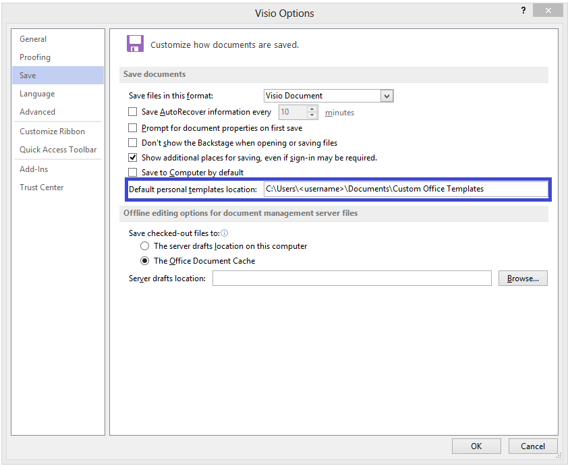570x466 pixels.
Task: Click the info icon beside Save checked-out files
Action: tap(225, 233)
